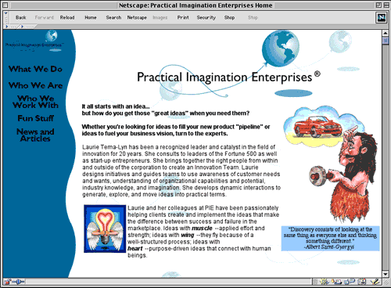Open Mail inbox from the component bar
The width and height of the screenshot is (391, 288).
coord(336,282)
